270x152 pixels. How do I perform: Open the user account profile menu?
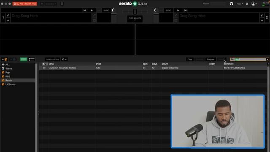coord(254,4)
